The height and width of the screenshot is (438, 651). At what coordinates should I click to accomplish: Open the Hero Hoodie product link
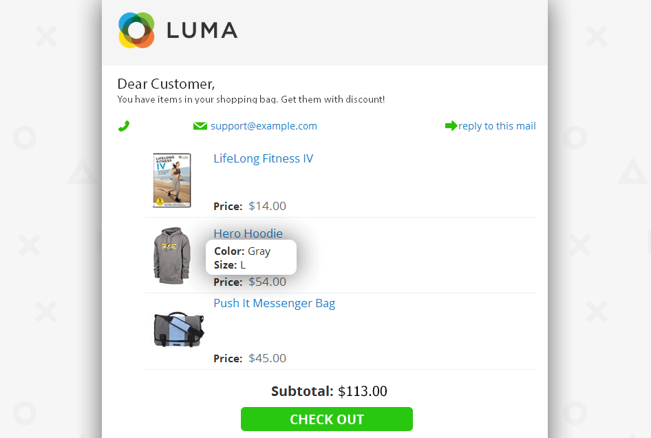pyautogui.click(x=248, y=233)
